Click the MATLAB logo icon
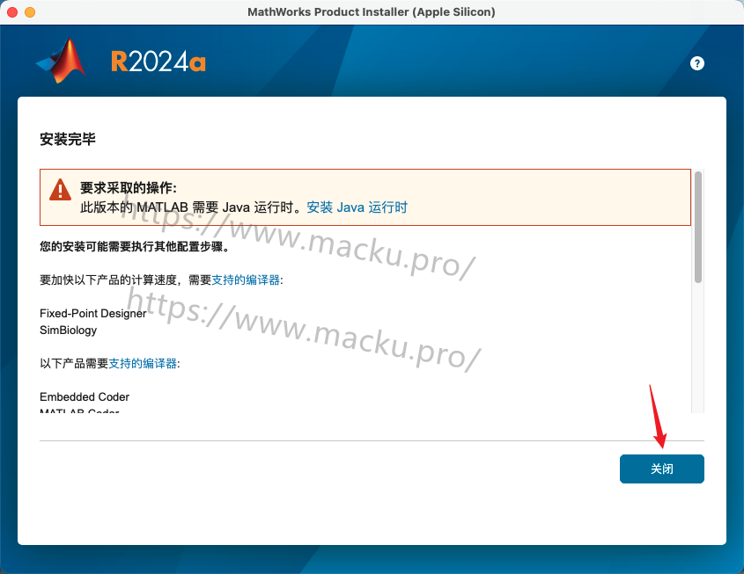 [x=61, y=61]
